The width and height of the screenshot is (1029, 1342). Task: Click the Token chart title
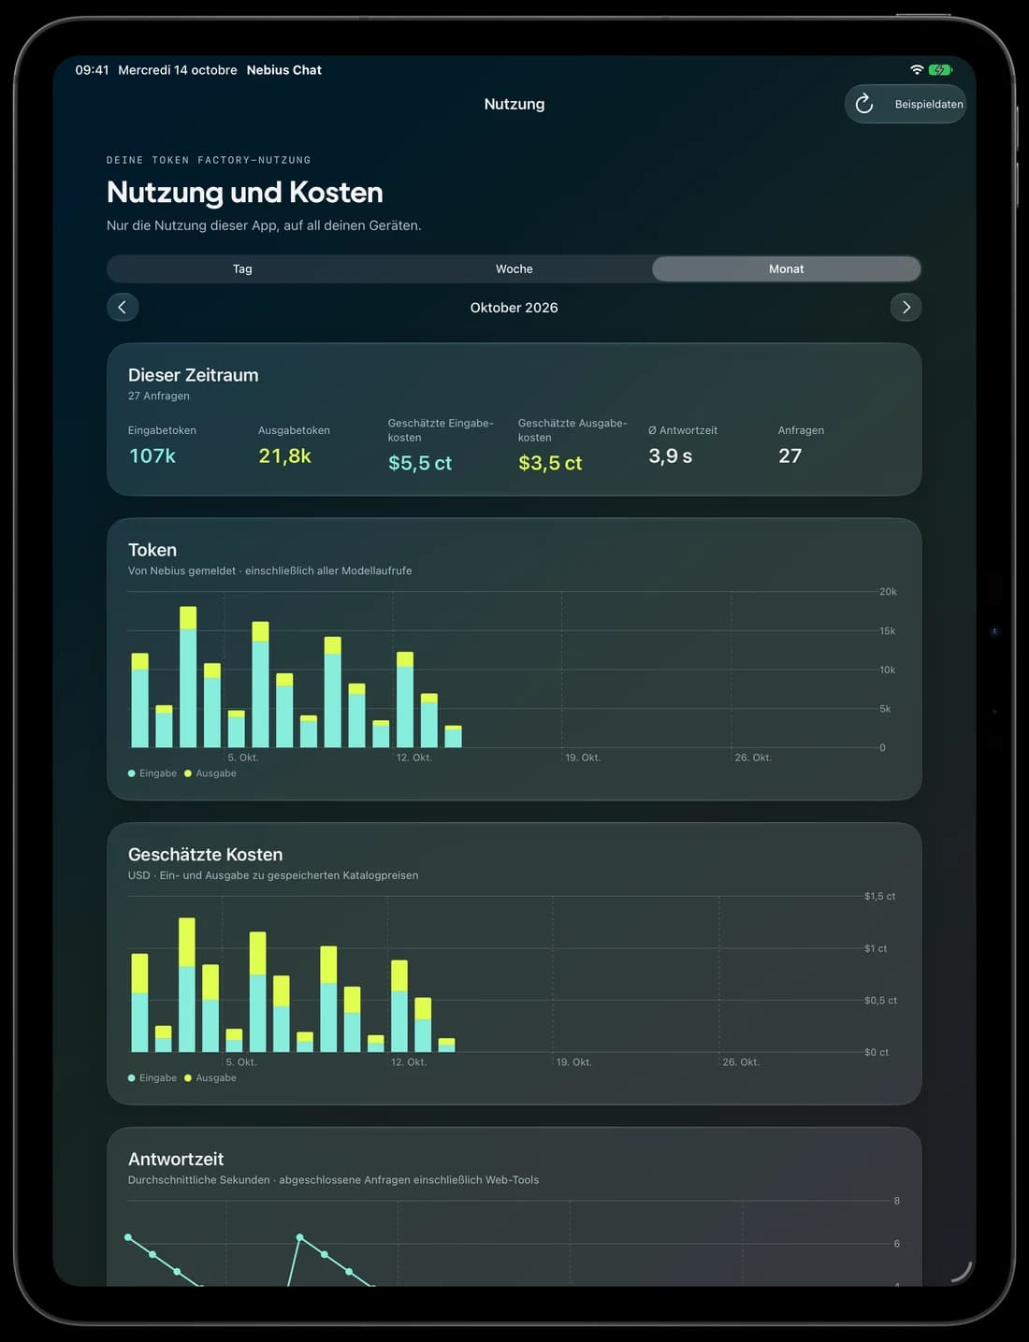point(152,550)
